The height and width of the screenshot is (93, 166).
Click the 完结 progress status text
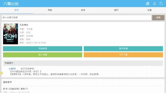pos(28,39)
